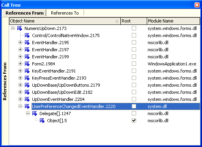Click the WindowsApplication1.exe module cell
This screenshot has width=202, height=147.
(x=172, y=64)
